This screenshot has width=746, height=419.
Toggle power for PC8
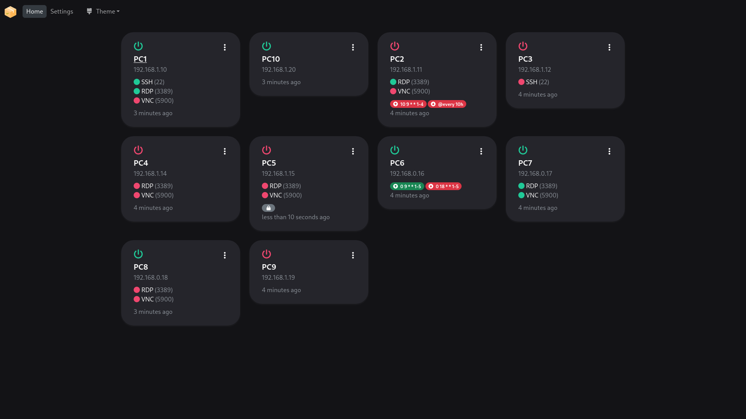click(138, 254)
